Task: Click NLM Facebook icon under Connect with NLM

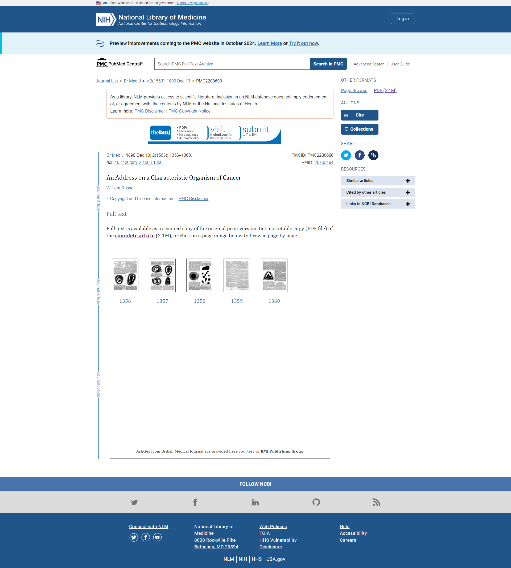Action: coord(145,537)
